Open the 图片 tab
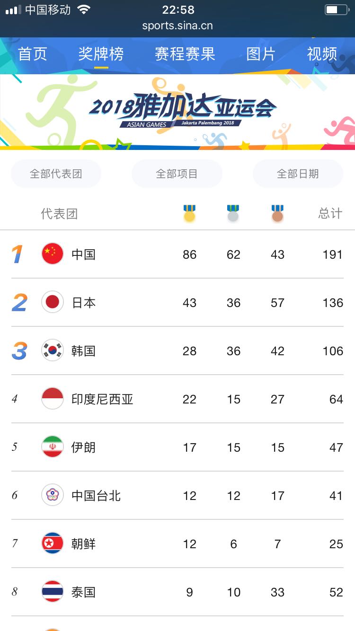Screen dimensions: 355x631 (261, 54)
